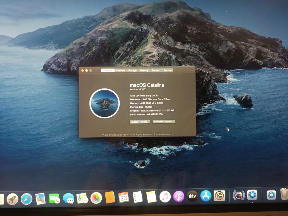Click NVIDIA GeForce GT 130 512 MB text
The width and height of the screenshot is (288, 216).
tap(157, 111)
